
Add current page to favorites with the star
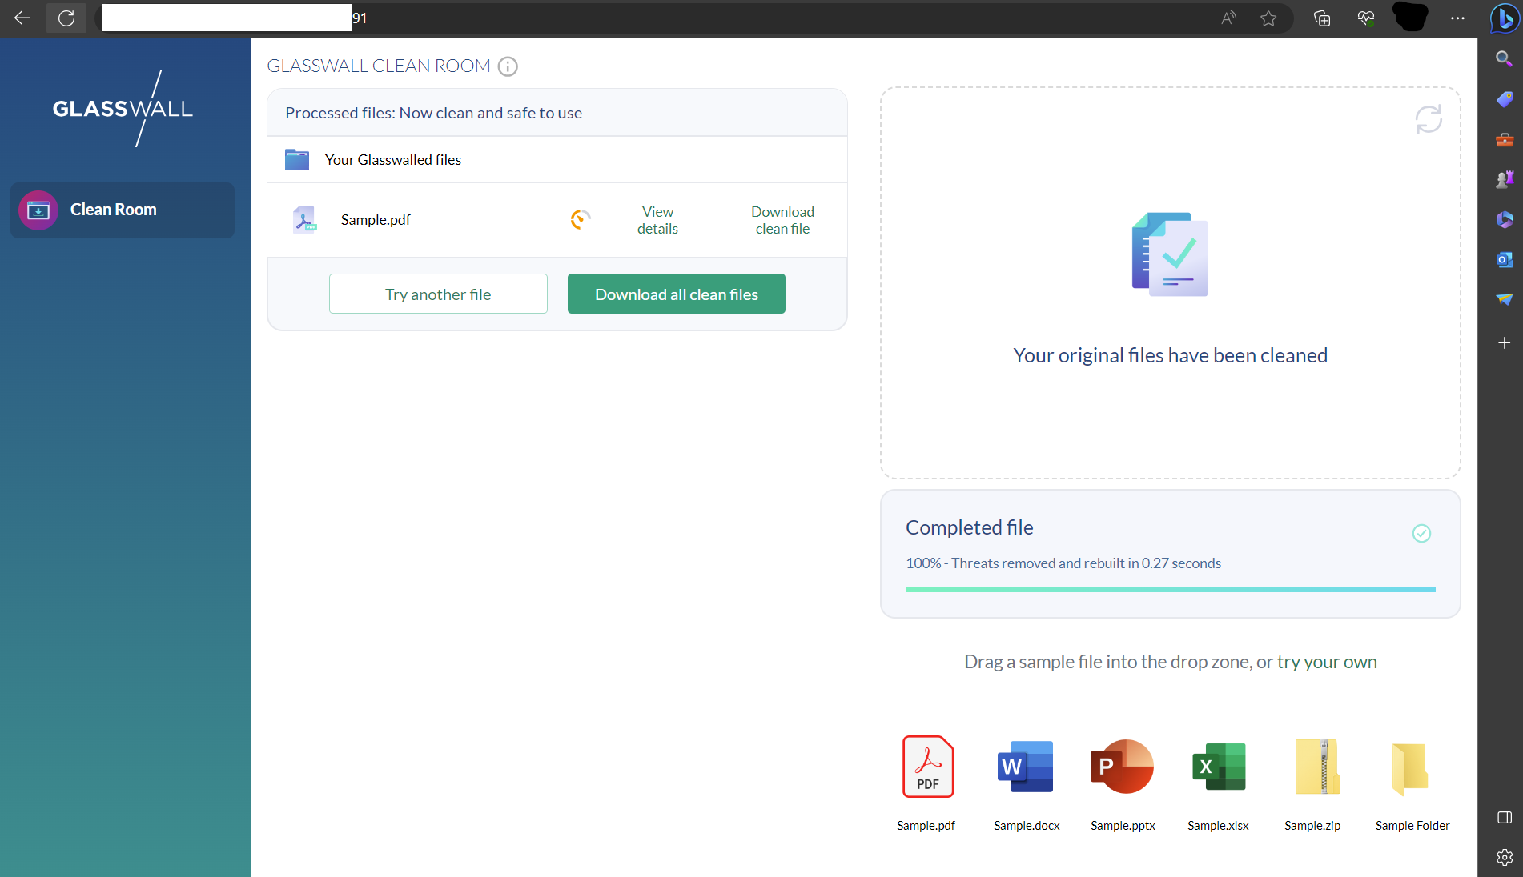click(x=1268, y=18)
